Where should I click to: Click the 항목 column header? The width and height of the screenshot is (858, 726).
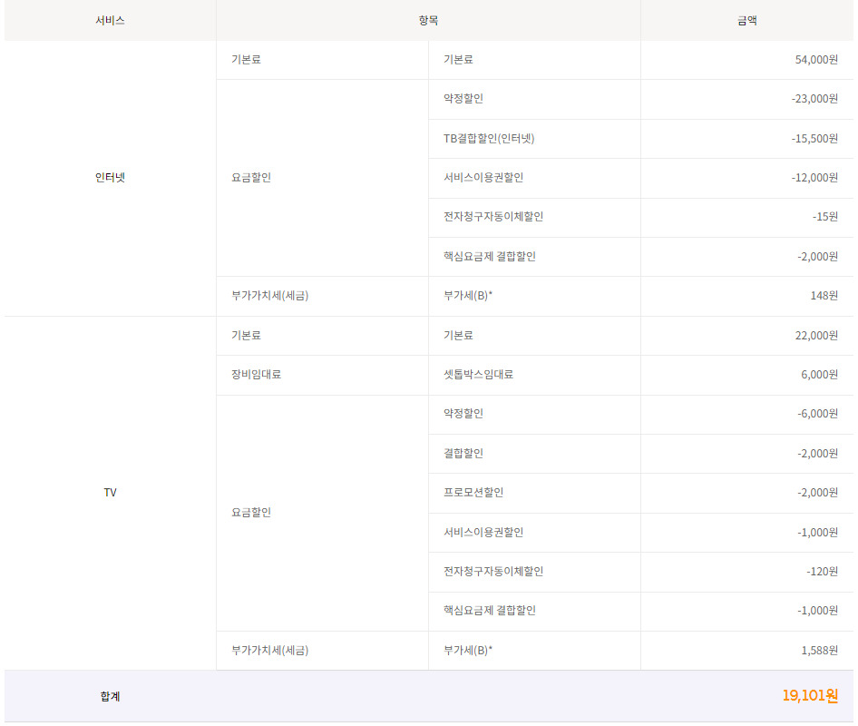tap(428, 20)
